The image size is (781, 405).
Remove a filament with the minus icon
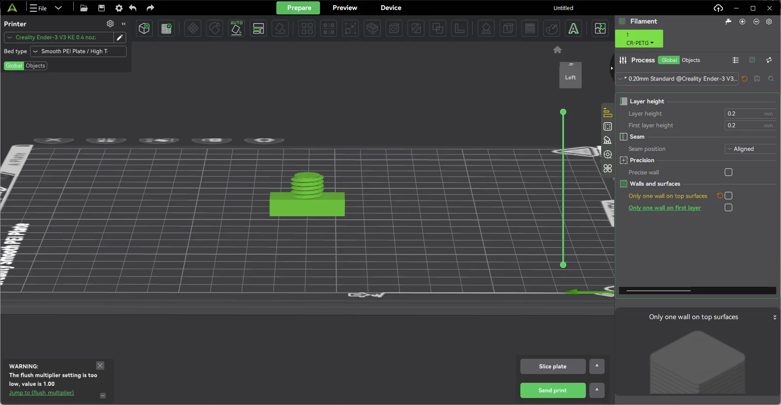point(756,21)
